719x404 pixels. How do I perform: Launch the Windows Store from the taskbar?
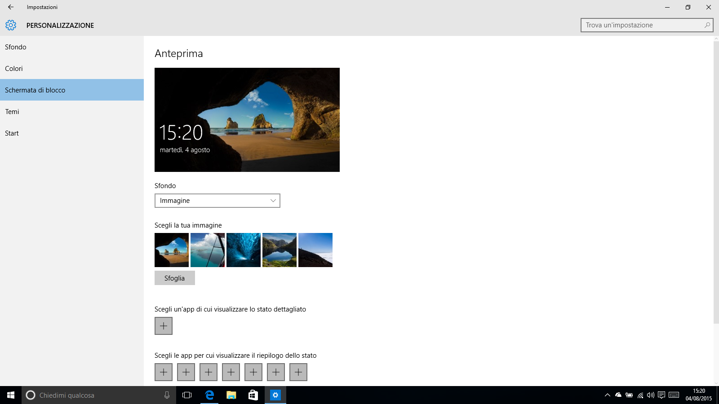(x=253, y=395)
